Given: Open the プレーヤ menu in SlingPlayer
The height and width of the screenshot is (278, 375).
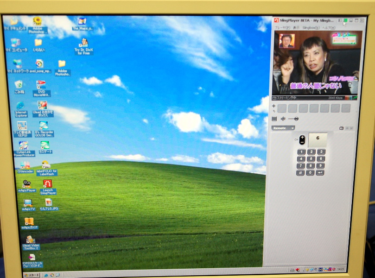Looking at the screenshot, I should [x=282, y=28].
